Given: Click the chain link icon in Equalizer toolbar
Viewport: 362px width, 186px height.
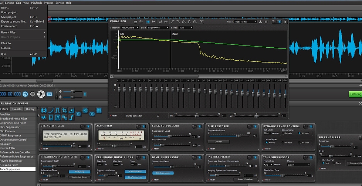Looking at the screenshot, I should [166, 22].
